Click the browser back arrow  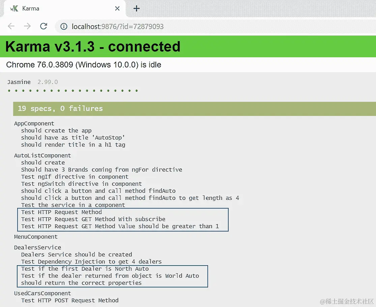pos(11,26)
